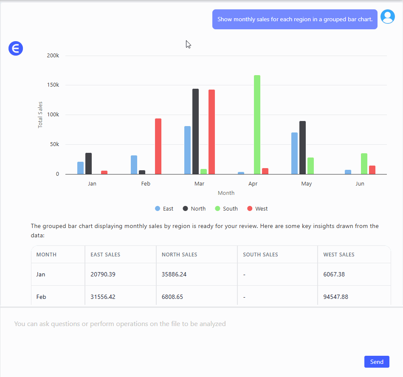Toggle North series in chart legend
Image resolution: width=403 pixels, height=377 pixels.
pyautogui.click(x=194, y=208)
